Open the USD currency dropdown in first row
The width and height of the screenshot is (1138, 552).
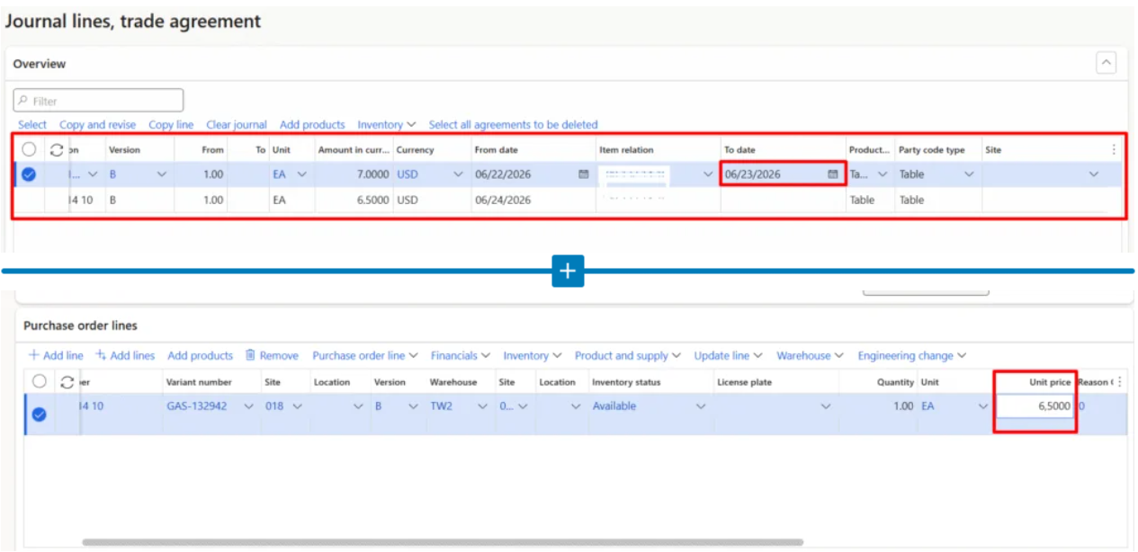tap(458, 174)
